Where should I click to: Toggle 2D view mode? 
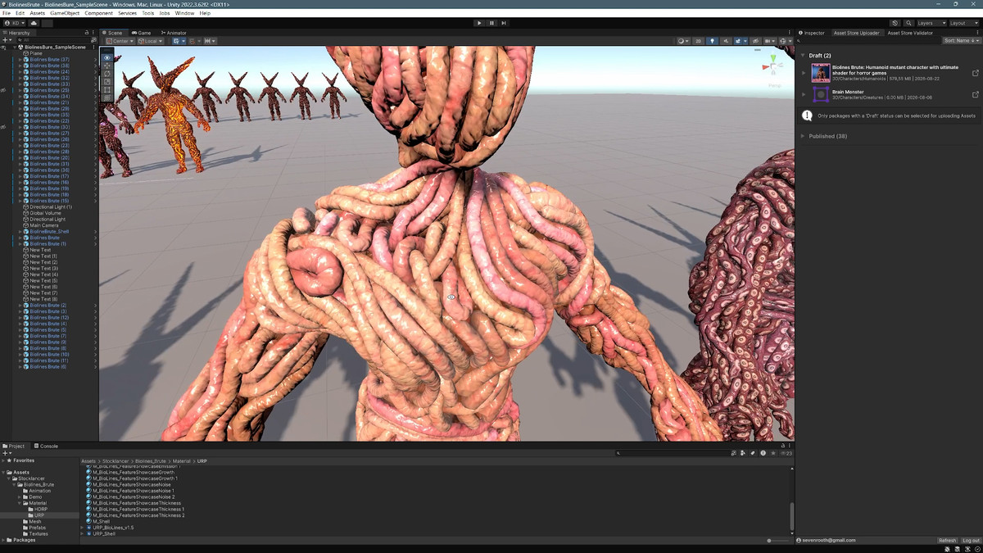(x=699, y=41)
